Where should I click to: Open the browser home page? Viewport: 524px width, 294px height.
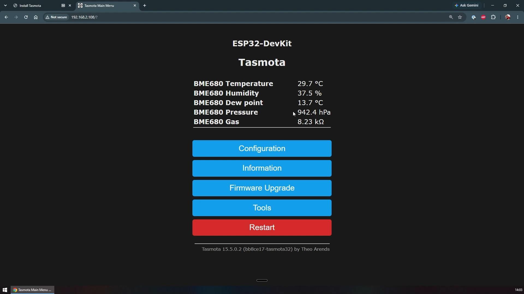[x=36, y=17]
